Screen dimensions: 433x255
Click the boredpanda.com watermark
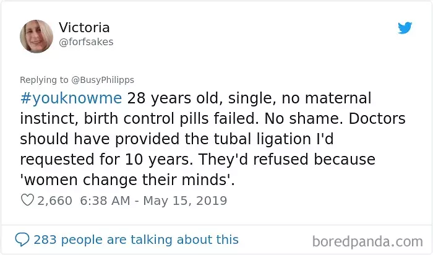point(367,241)
